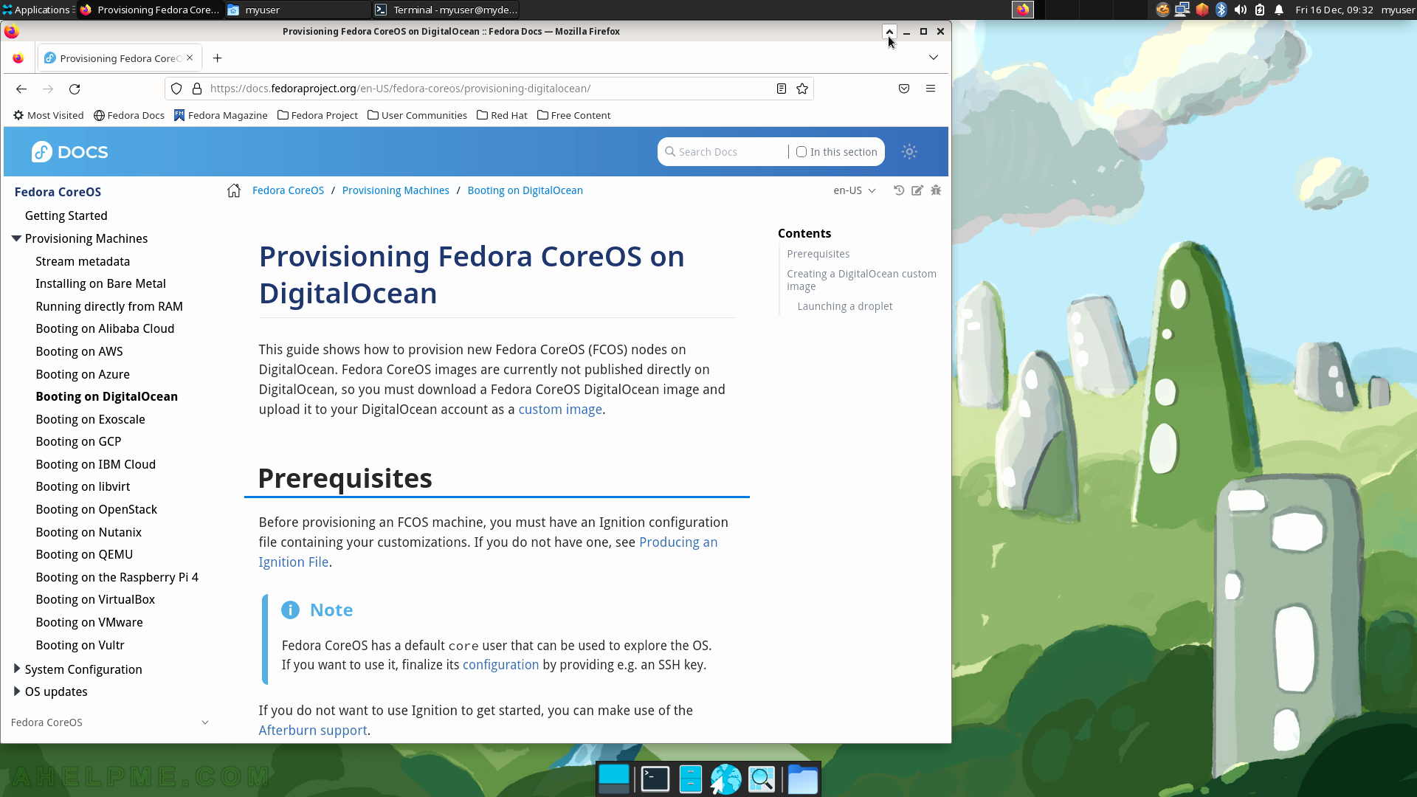
Task: Open a new tab with plus button
Action: (x=218, y=58)
